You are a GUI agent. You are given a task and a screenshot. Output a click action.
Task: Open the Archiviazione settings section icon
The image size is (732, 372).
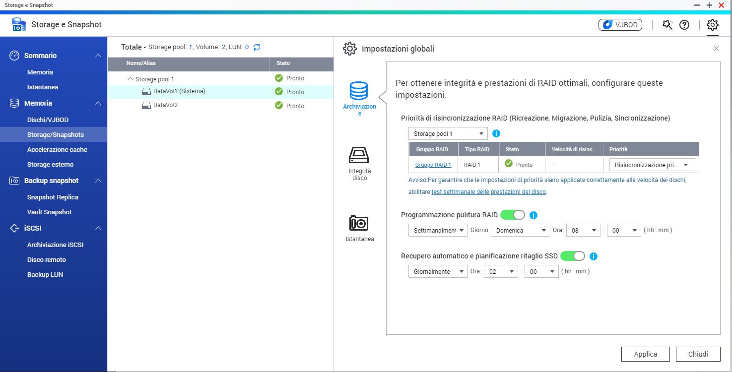click(359, 91)
